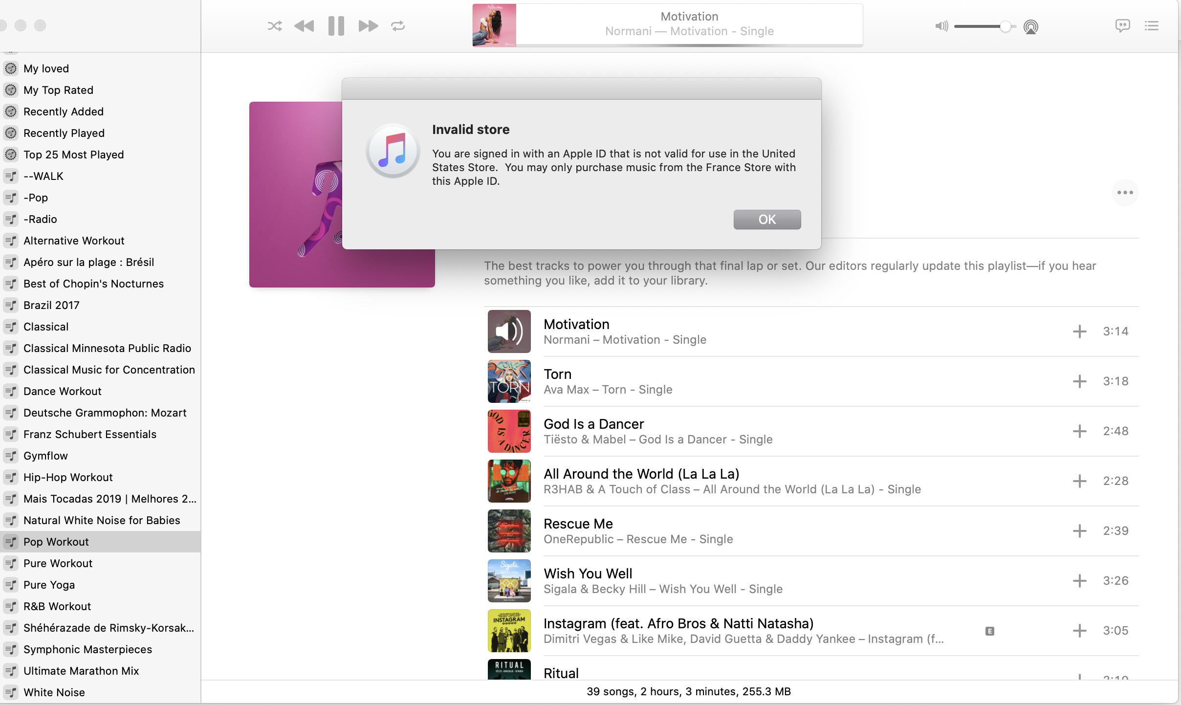Select Recently Played smart playlist
The image size is (1181, 705).
coord(64,133)
